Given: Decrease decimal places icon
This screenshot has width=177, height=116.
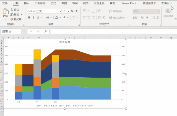Looking at the screenshot, I should (x=158, y=18).
